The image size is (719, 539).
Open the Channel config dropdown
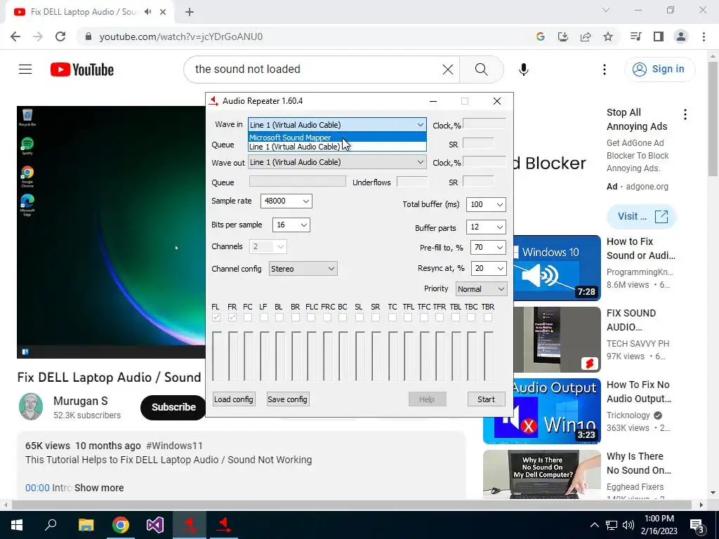pos(303,269)
